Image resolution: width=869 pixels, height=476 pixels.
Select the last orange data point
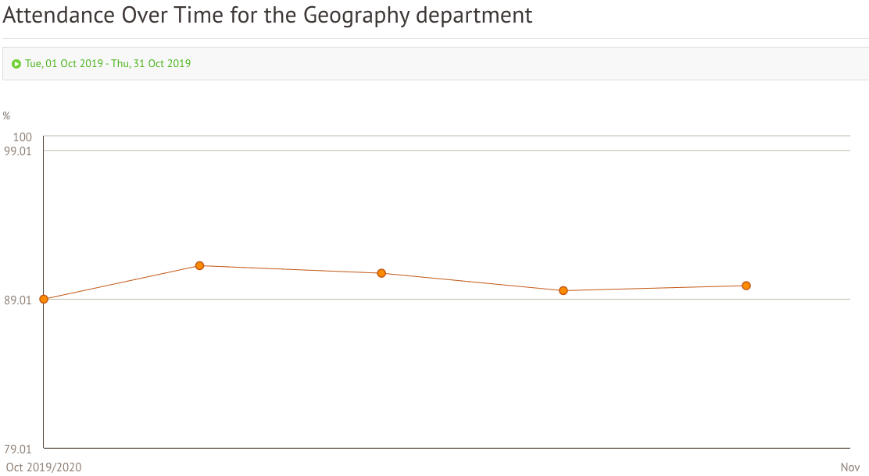click(746, 286)
